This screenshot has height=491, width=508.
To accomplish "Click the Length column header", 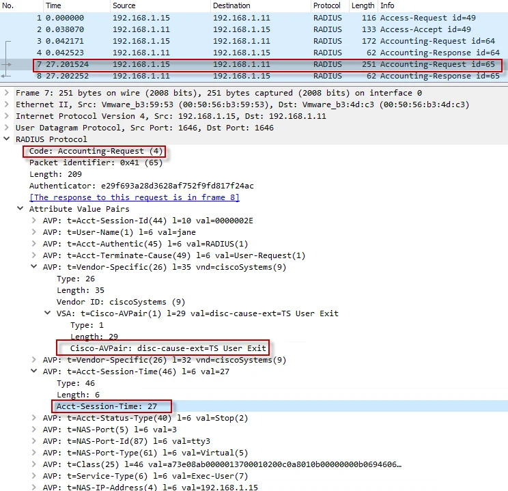I will [363, 5].
